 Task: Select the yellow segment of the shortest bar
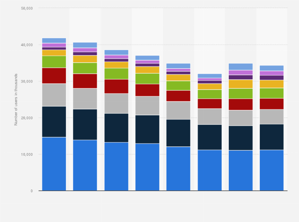click(209, 87)
